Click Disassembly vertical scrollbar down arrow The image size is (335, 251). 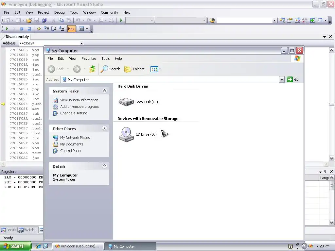click(x=332, y=159)
